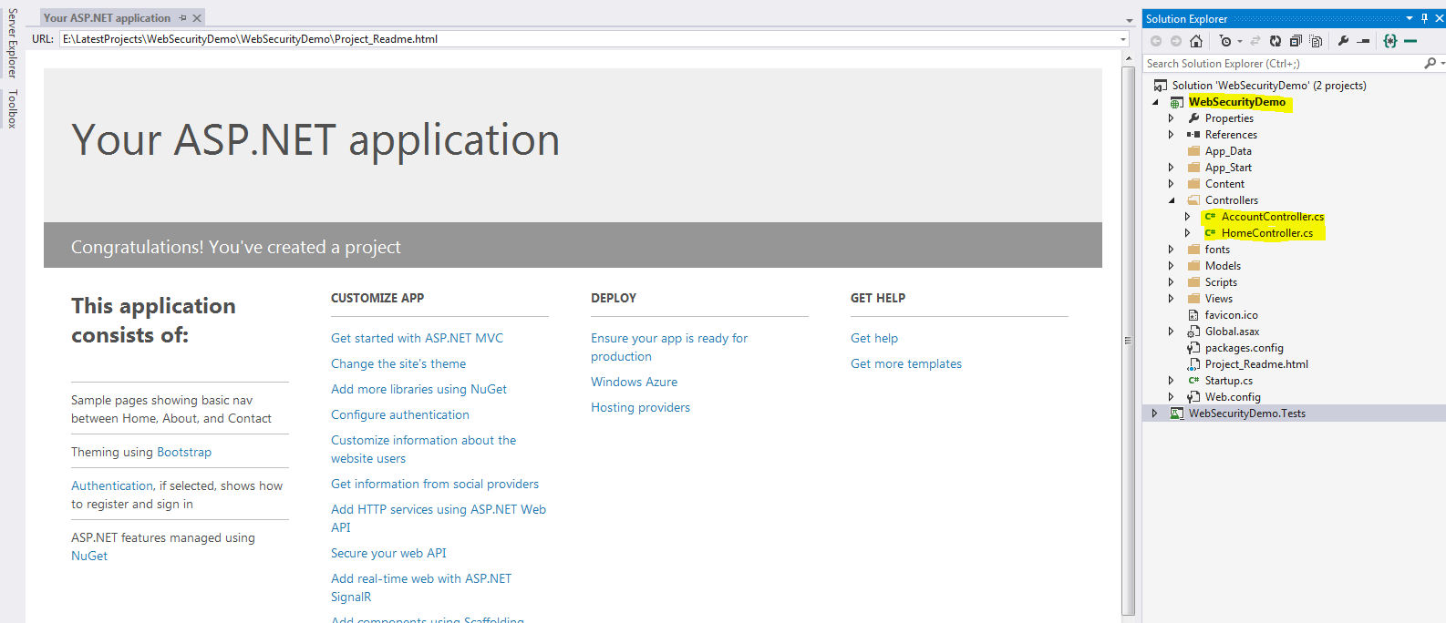Expand the Properties node
Image resolution: width=1446 pixels, height=623 pixels.
[x=1172, y=118]
